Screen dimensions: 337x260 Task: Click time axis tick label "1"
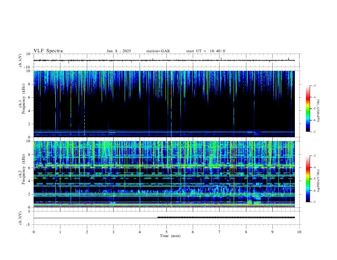(60, 232)
